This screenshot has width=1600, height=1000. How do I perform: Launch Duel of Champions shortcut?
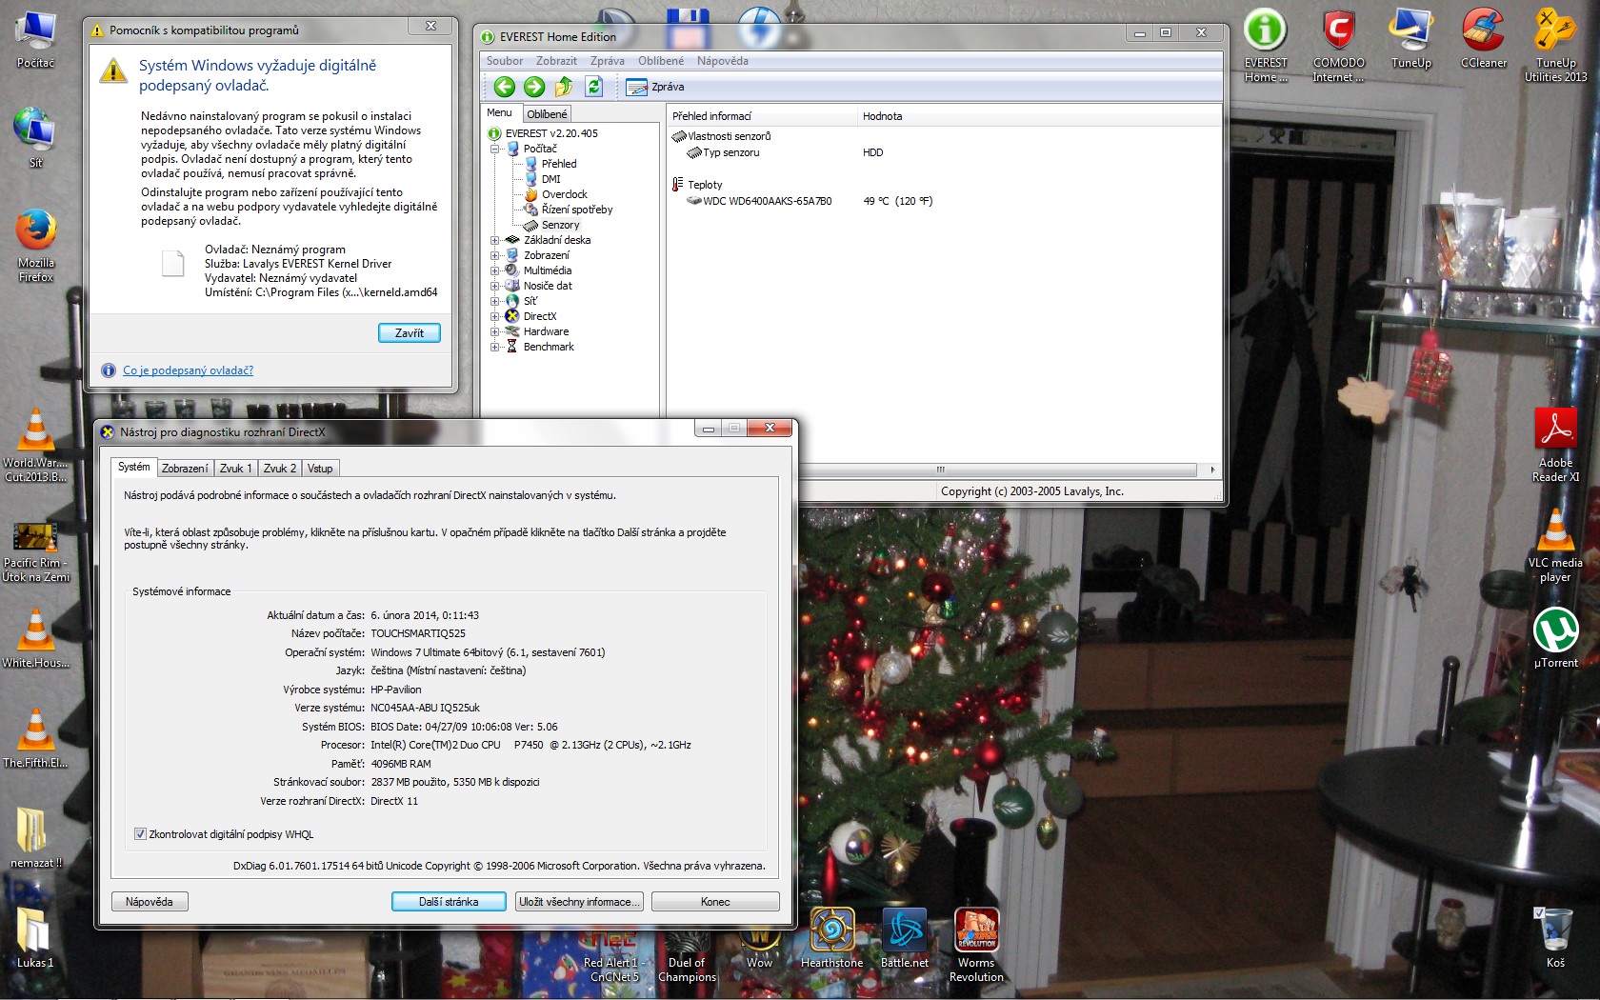(x=687, y=957)
